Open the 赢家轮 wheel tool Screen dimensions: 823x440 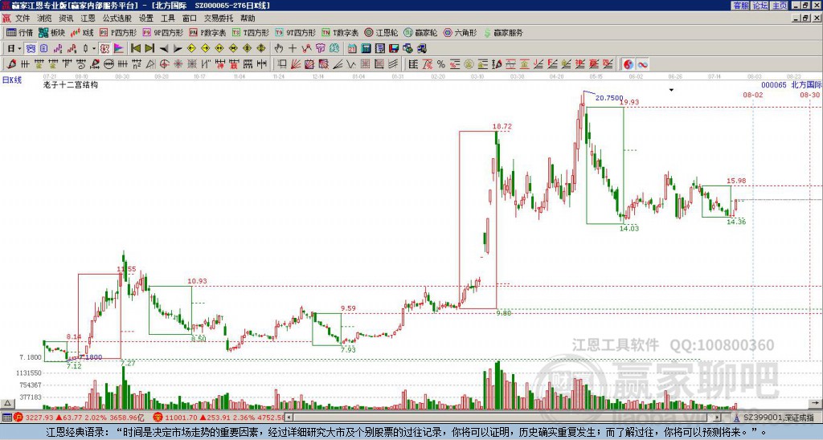click(x=420, y=32)
